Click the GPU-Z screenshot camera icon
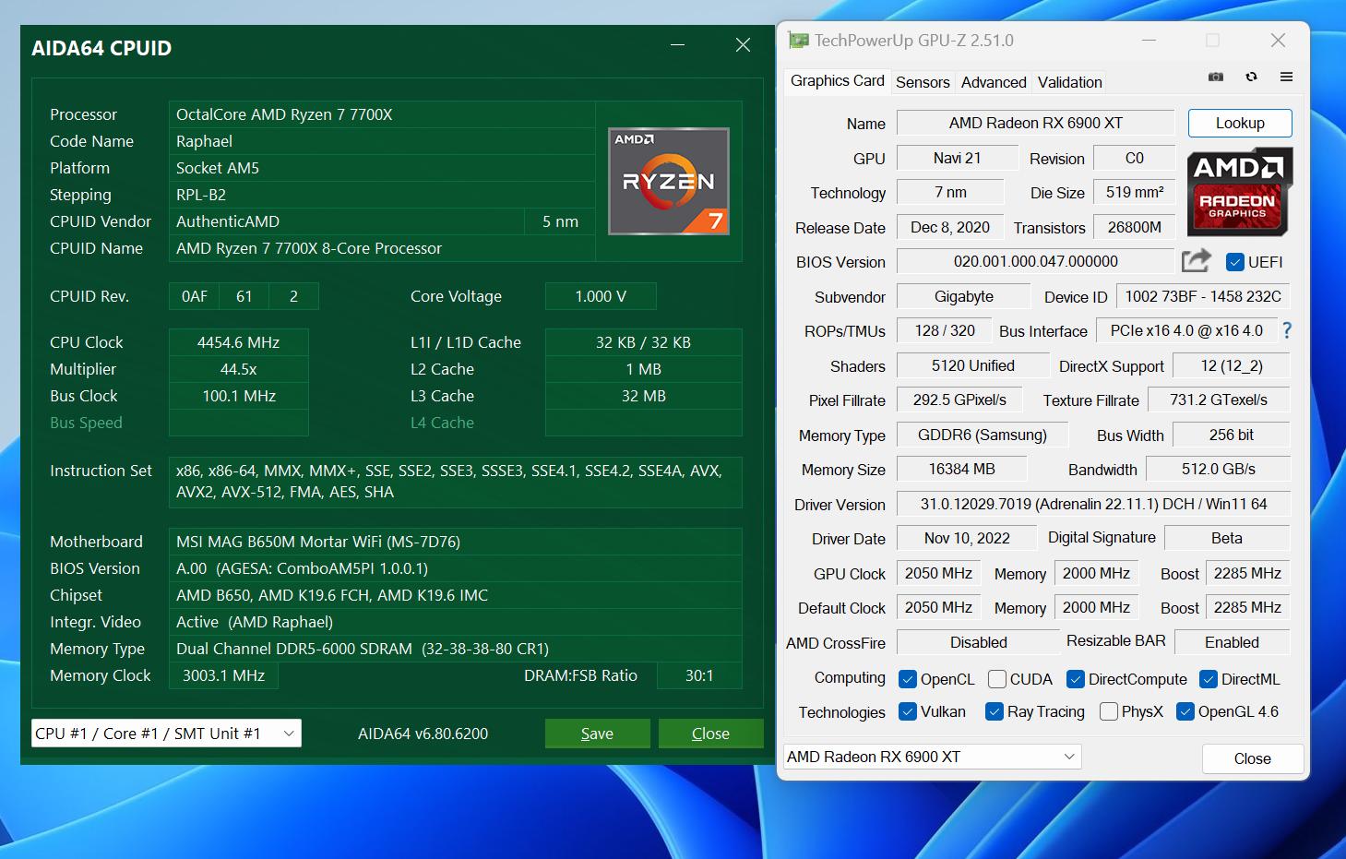This screenshot has height=859, width=1346. coord(1216,78)
